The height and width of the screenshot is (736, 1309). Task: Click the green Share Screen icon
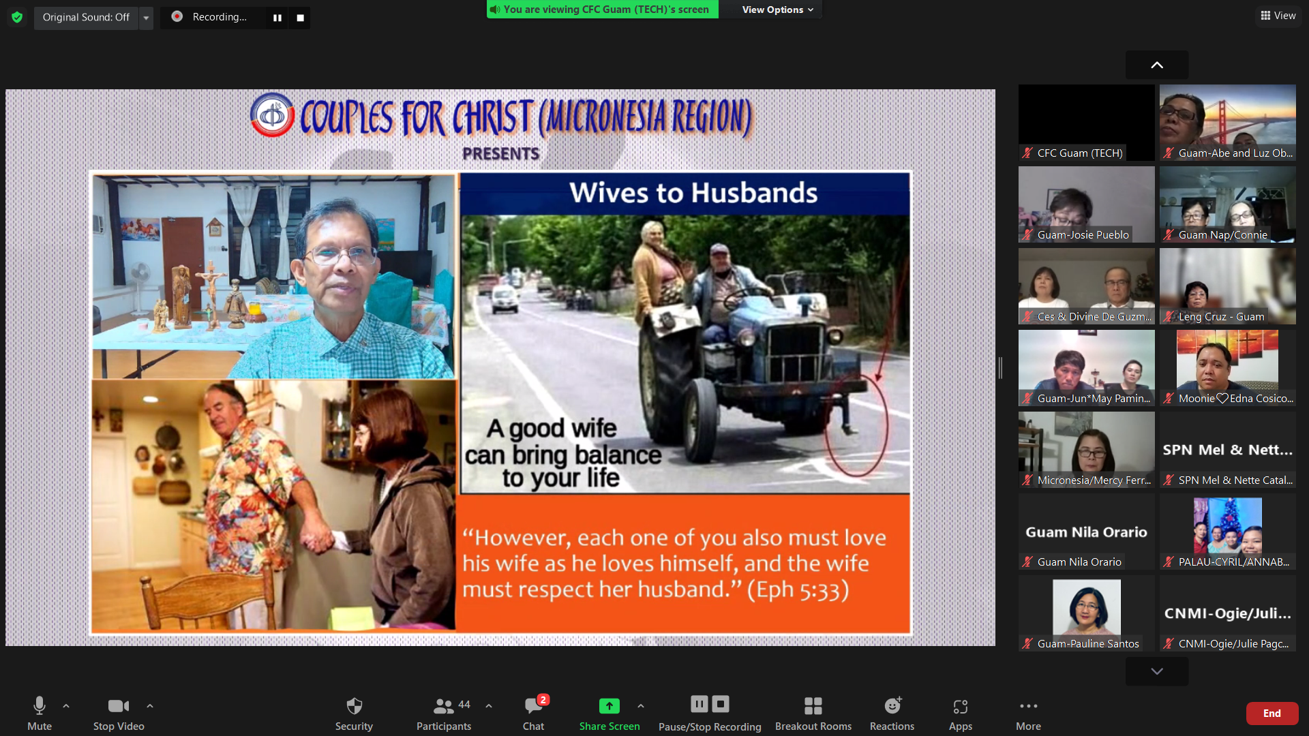(x=610, y=706)
